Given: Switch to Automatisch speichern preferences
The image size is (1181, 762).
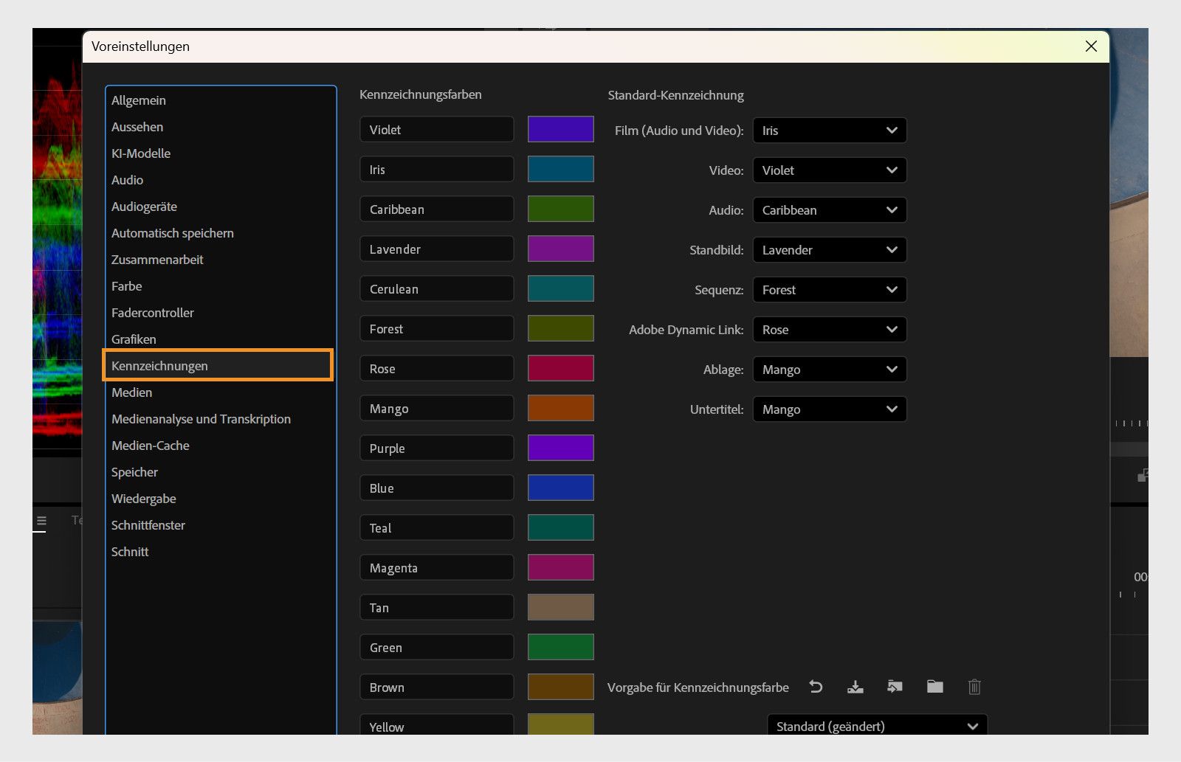Looking at the screenshot, I should pyautogui.click(x=220, y=233).
